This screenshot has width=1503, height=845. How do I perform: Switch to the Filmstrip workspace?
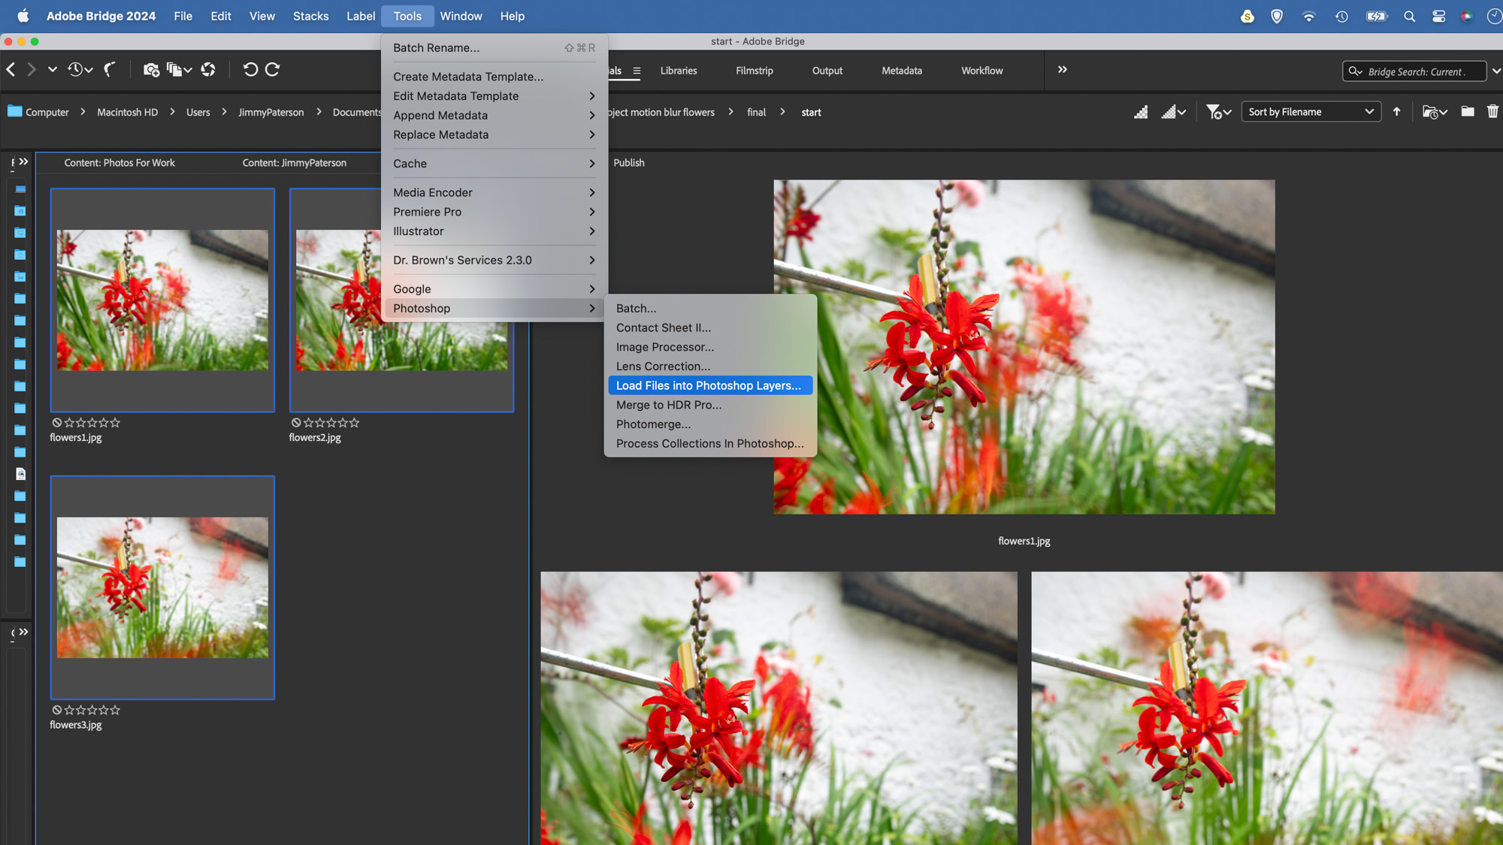[754, 71]
